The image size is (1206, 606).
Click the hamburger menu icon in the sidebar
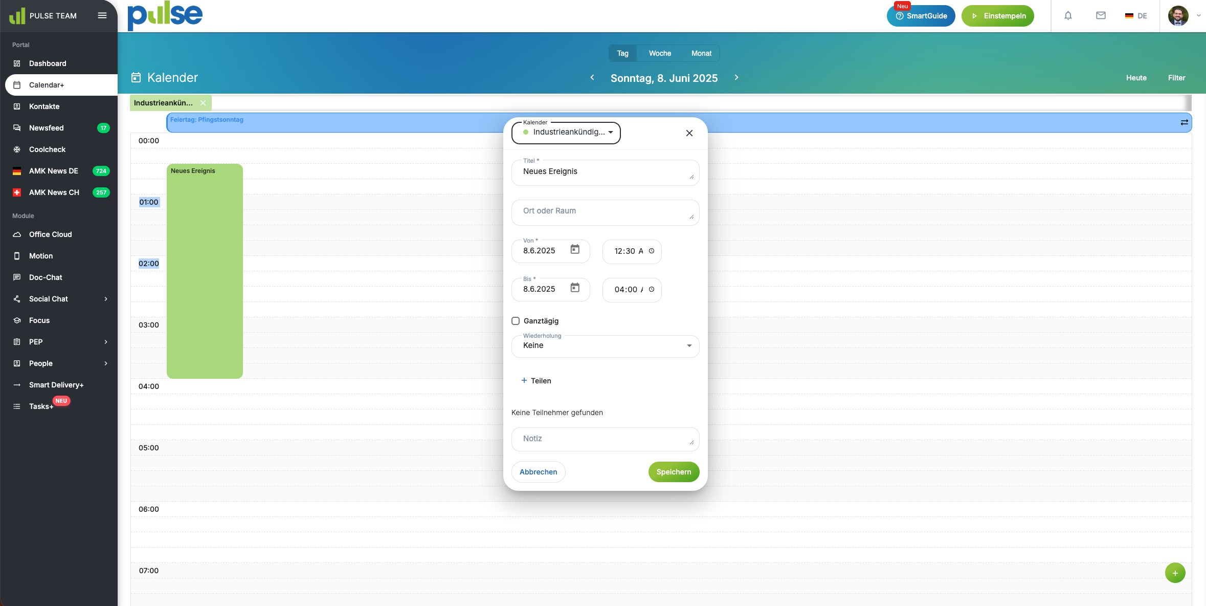tap(102, 15)
